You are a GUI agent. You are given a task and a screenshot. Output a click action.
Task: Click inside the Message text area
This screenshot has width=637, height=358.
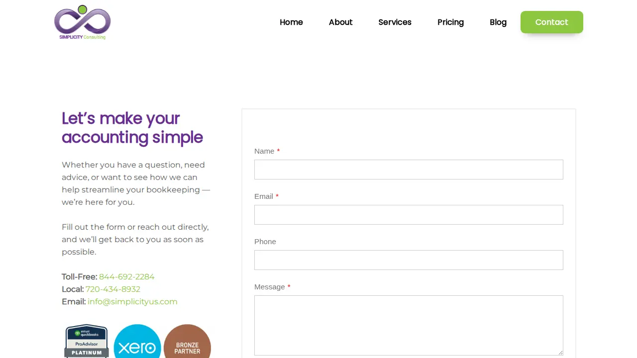point(409,326)
